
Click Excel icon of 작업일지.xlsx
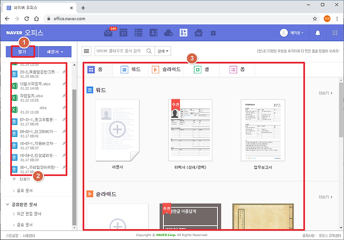point(14,98)
